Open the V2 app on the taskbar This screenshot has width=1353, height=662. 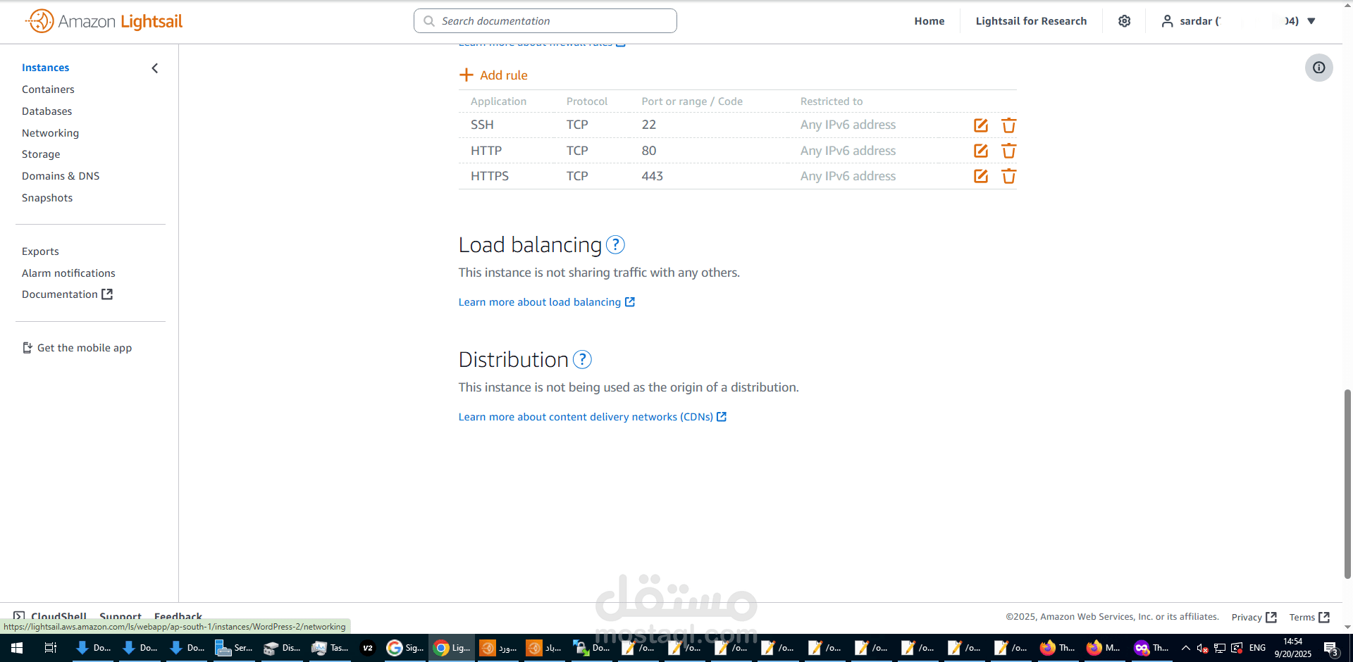pos(368,648)
